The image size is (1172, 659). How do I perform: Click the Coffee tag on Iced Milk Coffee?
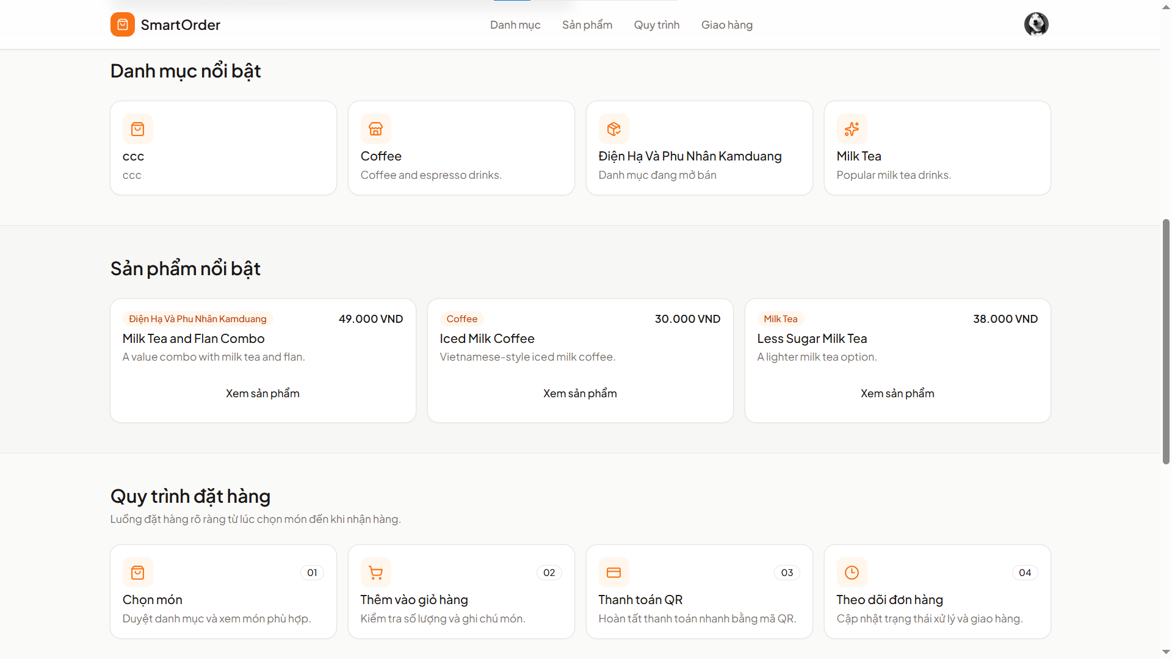(x=461, y=319)
